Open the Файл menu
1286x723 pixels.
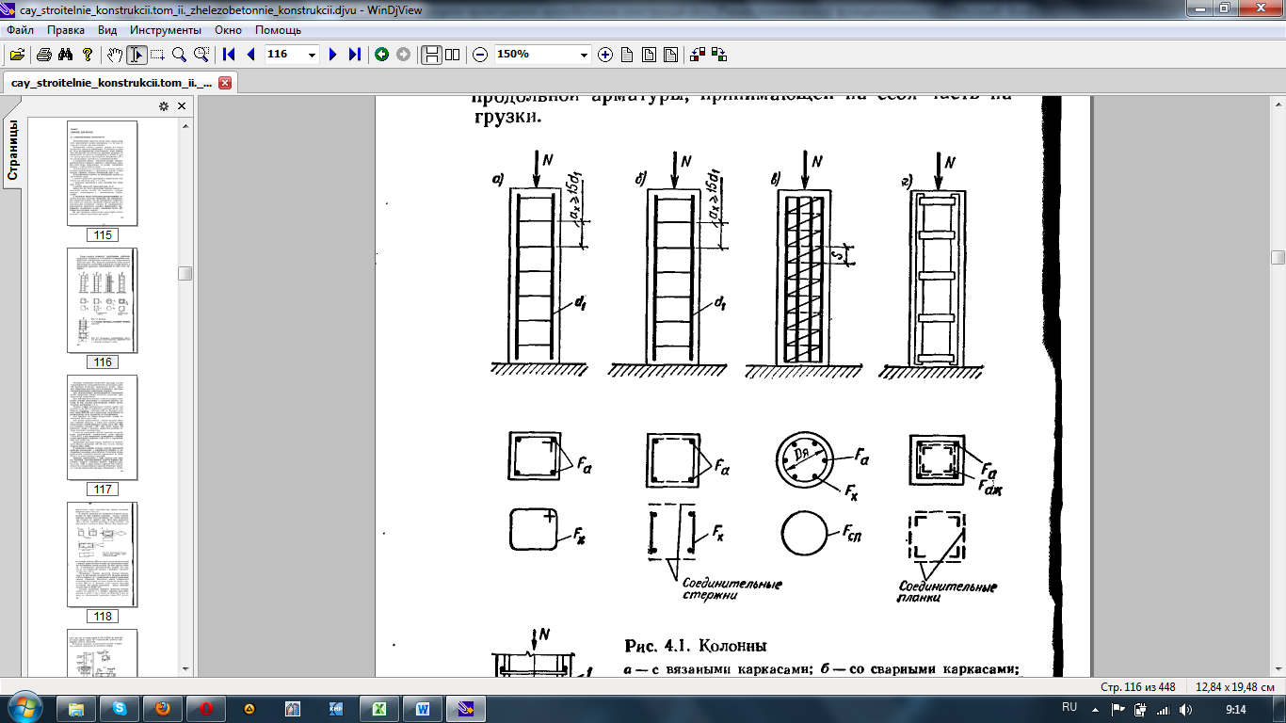click(x=20, y=30)
